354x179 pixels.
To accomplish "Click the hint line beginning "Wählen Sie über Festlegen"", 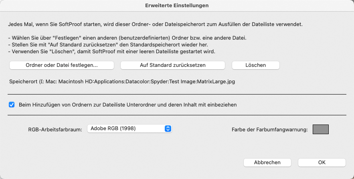I will pyautogui.click(x=127, y=38).
